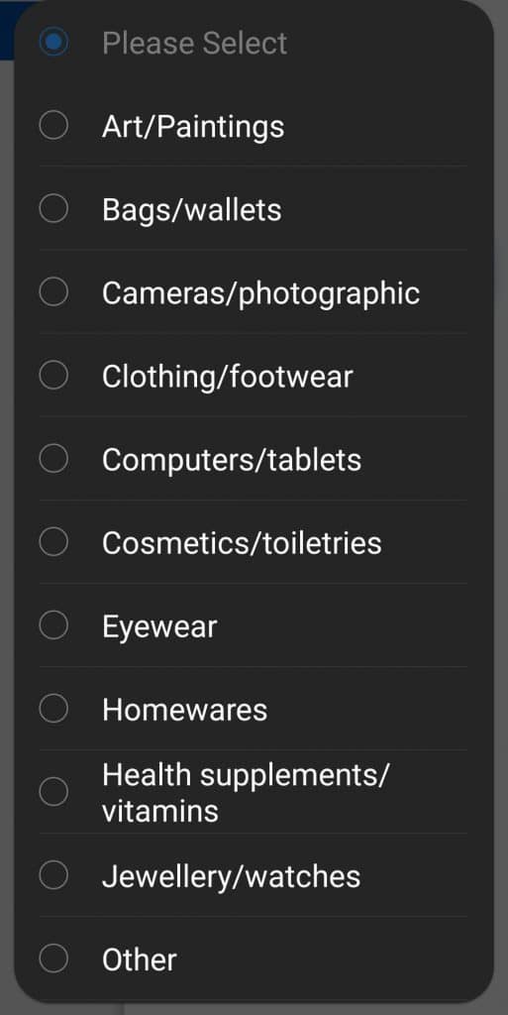This screenshot has width=508, height=1015.
Task: Click the selected Please Select radio button
Action: 53,42
